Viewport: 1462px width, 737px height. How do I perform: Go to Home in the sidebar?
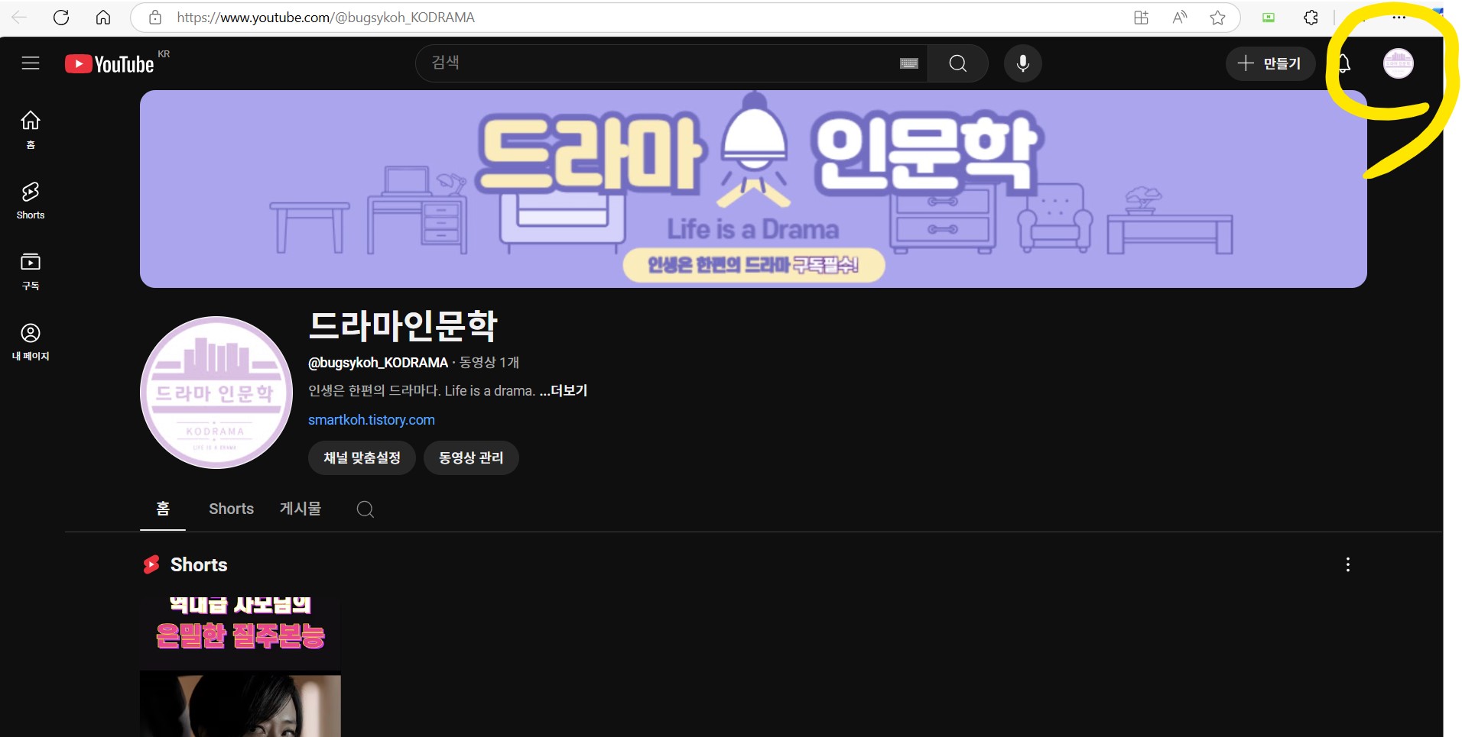coord(31,129)
